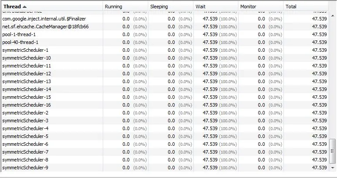Select the com.google.inject.internal.util.$Finalizer thread
Screen dimensions: 337x178
[x=44, y=19]
